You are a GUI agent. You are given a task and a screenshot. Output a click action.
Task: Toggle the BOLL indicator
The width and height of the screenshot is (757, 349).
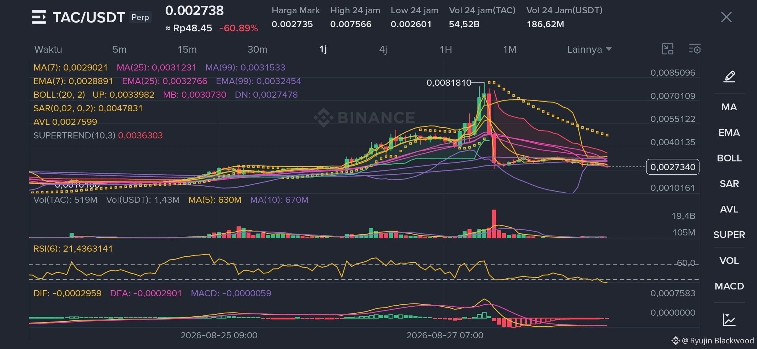pos(729,158)
